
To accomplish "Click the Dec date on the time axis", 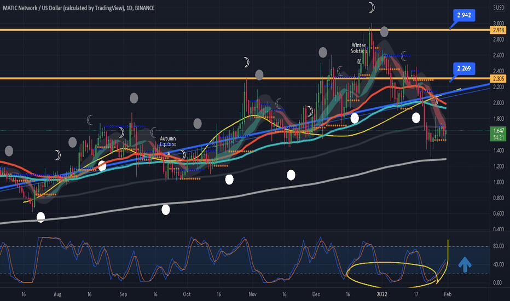I will (316, 294).
